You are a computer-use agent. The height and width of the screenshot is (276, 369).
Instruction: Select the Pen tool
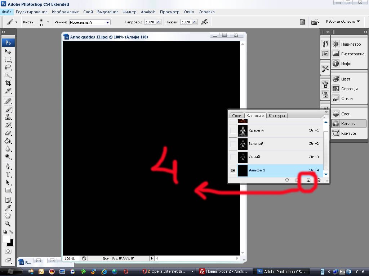point(8,166)
